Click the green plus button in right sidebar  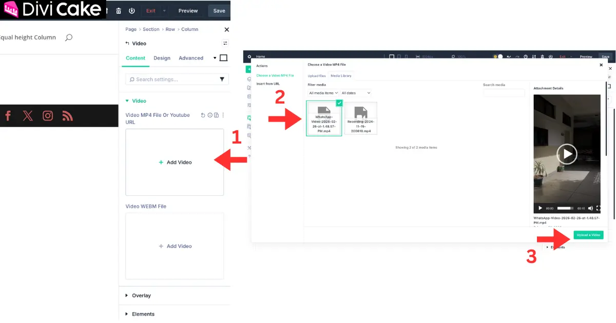pos(249,69)
